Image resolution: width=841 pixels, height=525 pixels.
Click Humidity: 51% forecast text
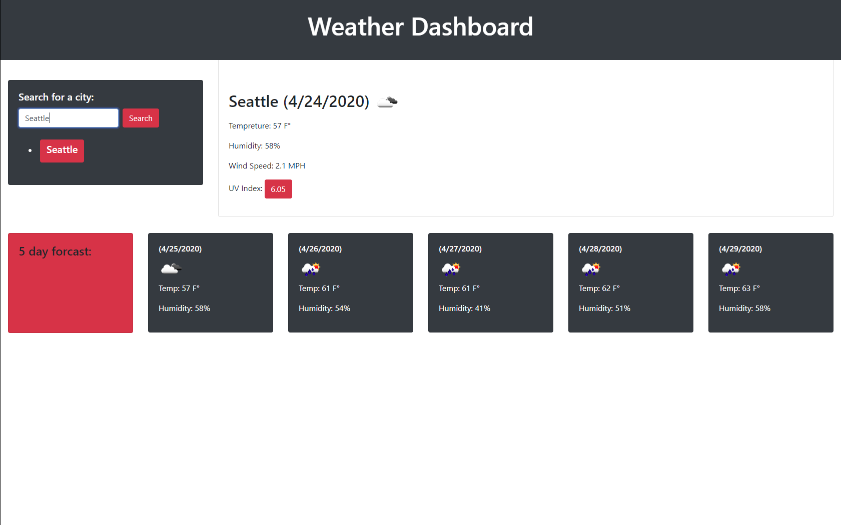[604, 308]
